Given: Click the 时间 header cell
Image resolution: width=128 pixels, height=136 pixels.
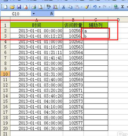Looking at the screenshot, I should [x=37, y=25].
